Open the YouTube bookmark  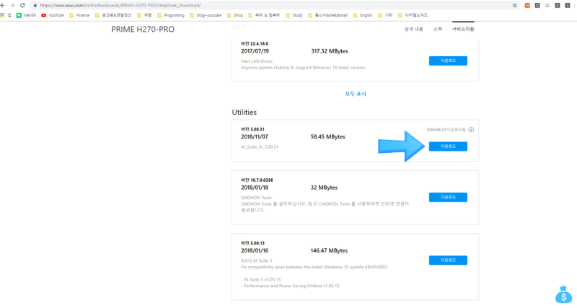53,15
